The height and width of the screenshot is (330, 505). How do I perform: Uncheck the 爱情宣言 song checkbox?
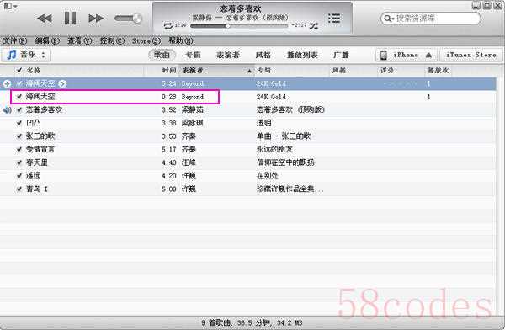(19, 150)
